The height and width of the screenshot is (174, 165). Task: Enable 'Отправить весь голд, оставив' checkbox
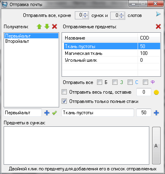tap(64, 92)
